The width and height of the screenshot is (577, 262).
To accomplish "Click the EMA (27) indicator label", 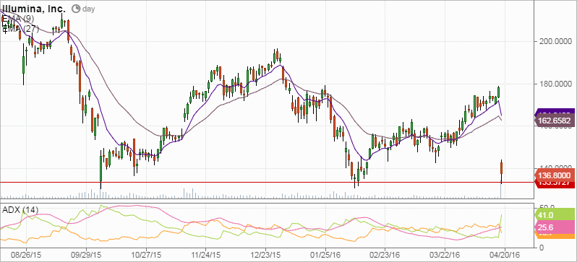I will pyautogui.click(x=20, y=28).
